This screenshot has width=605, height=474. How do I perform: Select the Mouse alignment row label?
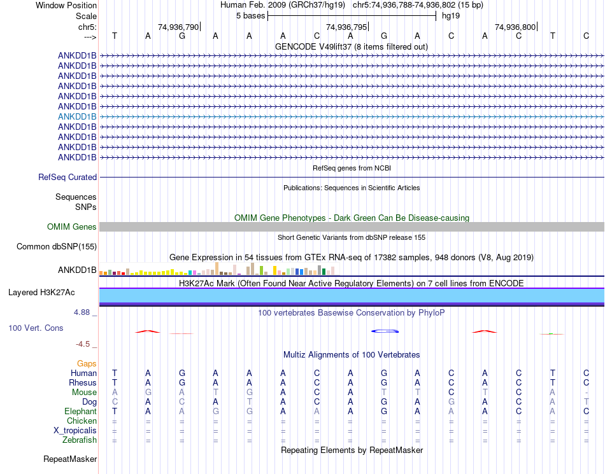(84, 393)
